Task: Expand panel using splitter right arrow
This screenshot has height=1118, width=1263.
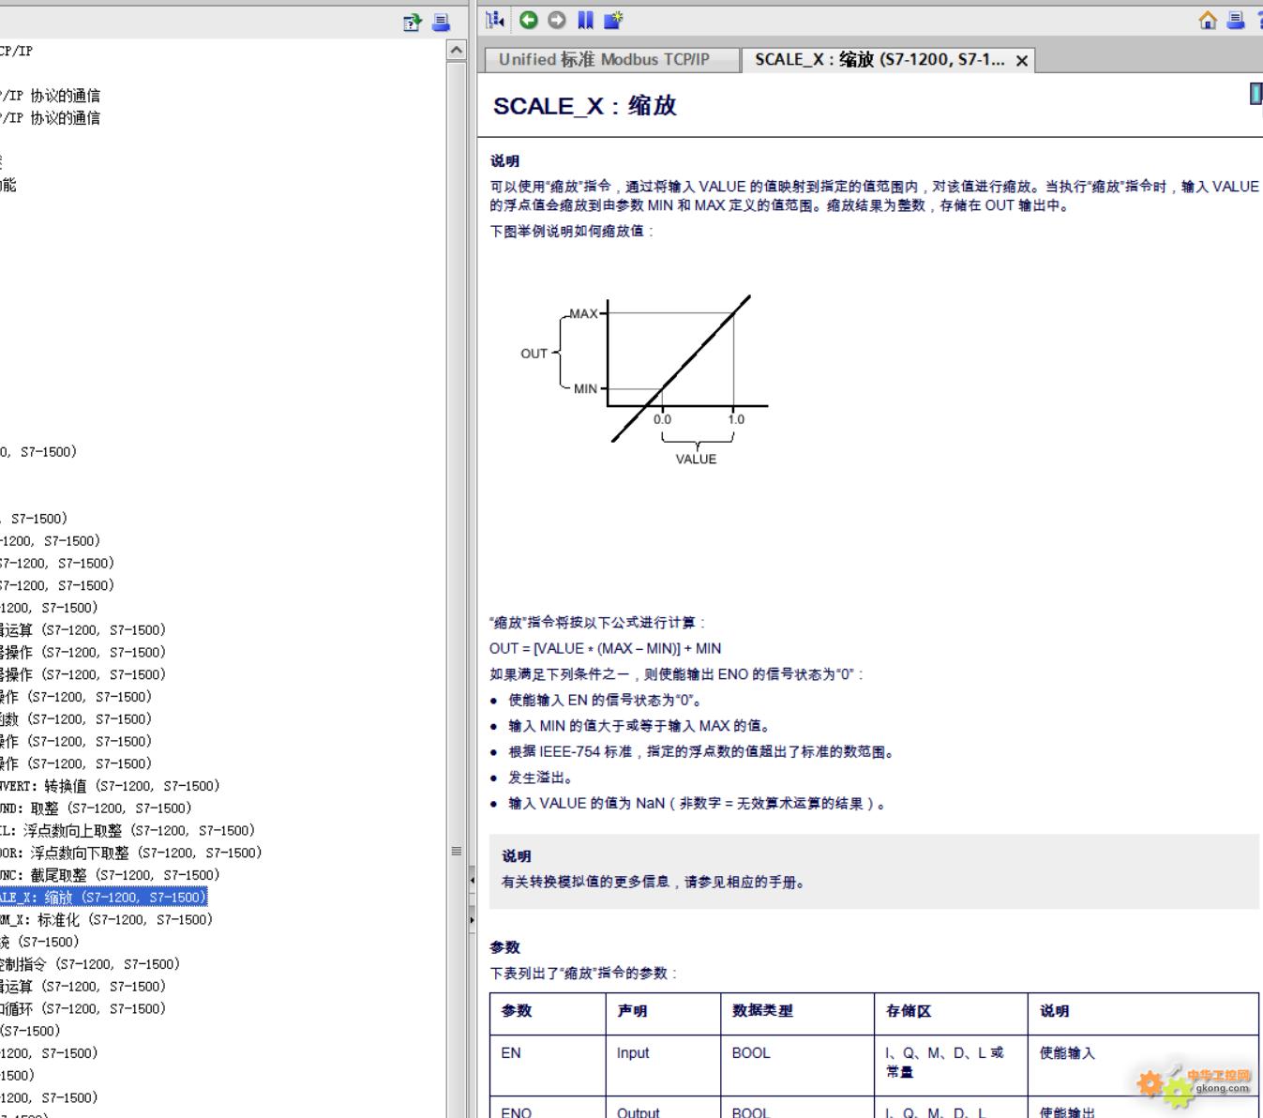Action: [x=472, y=920]
